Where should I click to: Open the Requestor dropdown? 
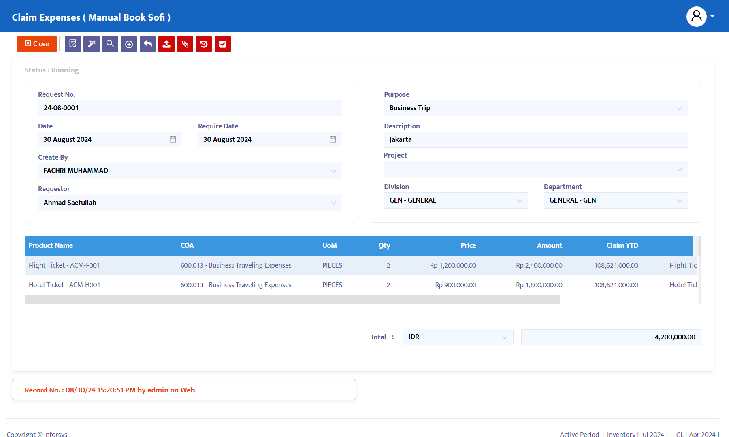[x=190, y=203]
